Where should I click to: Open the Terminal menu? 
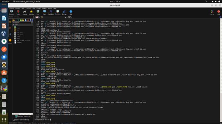point(11,9)
